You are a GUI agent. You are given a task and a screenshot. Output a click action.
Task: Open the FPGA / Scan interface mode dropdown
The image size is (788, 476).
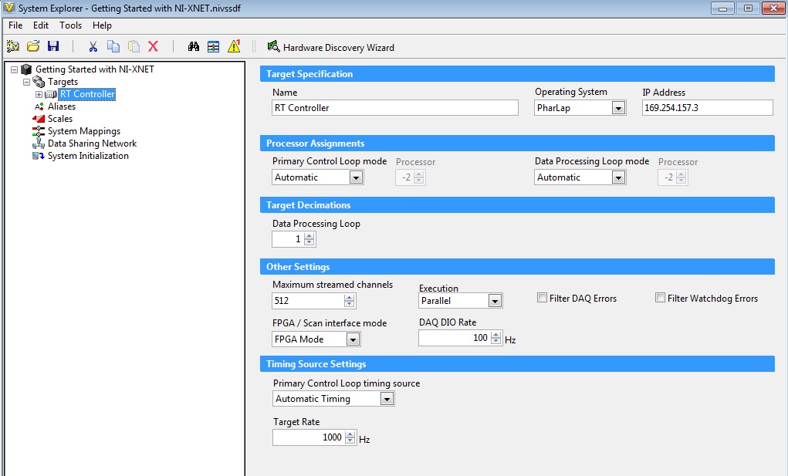pos(353,339)
